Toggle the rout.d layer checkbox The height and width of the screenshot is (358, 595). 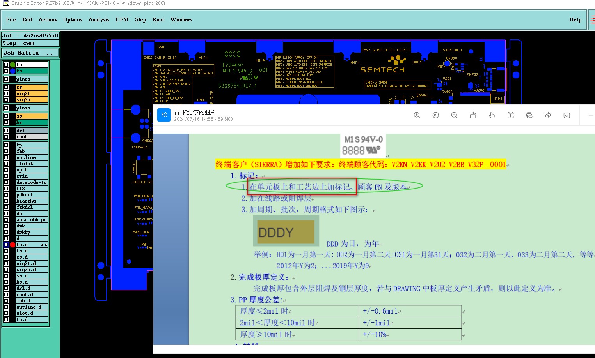[x=6, y=295]
